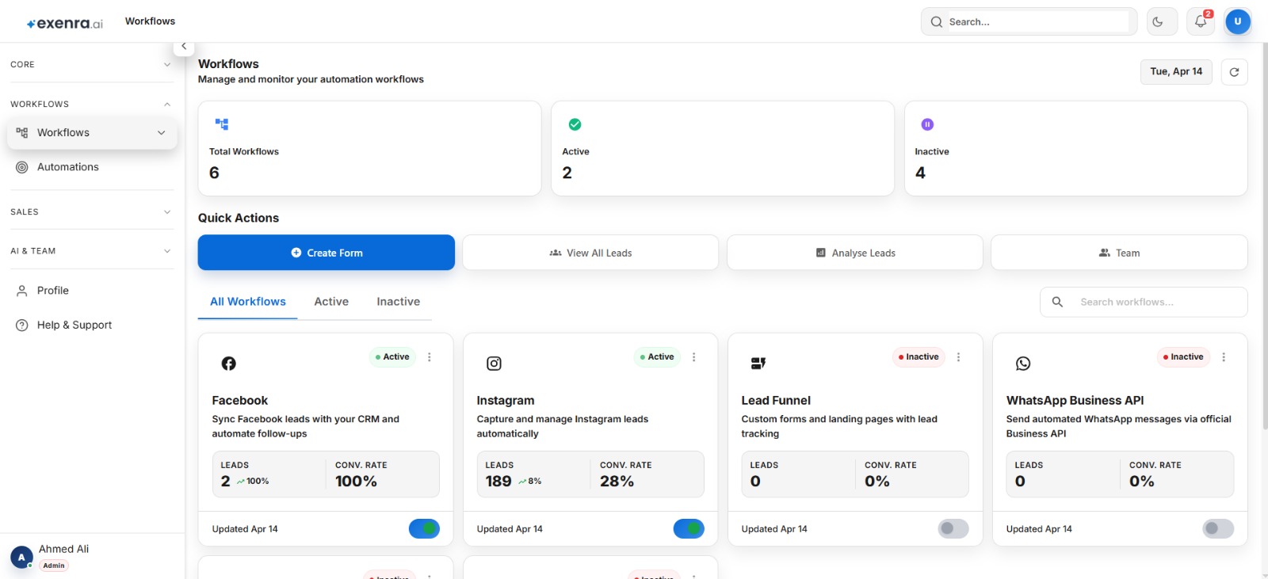Open Instagram card three-dot menu
The width and height of the screenshot is (1268, 579).
coord(694,357)
